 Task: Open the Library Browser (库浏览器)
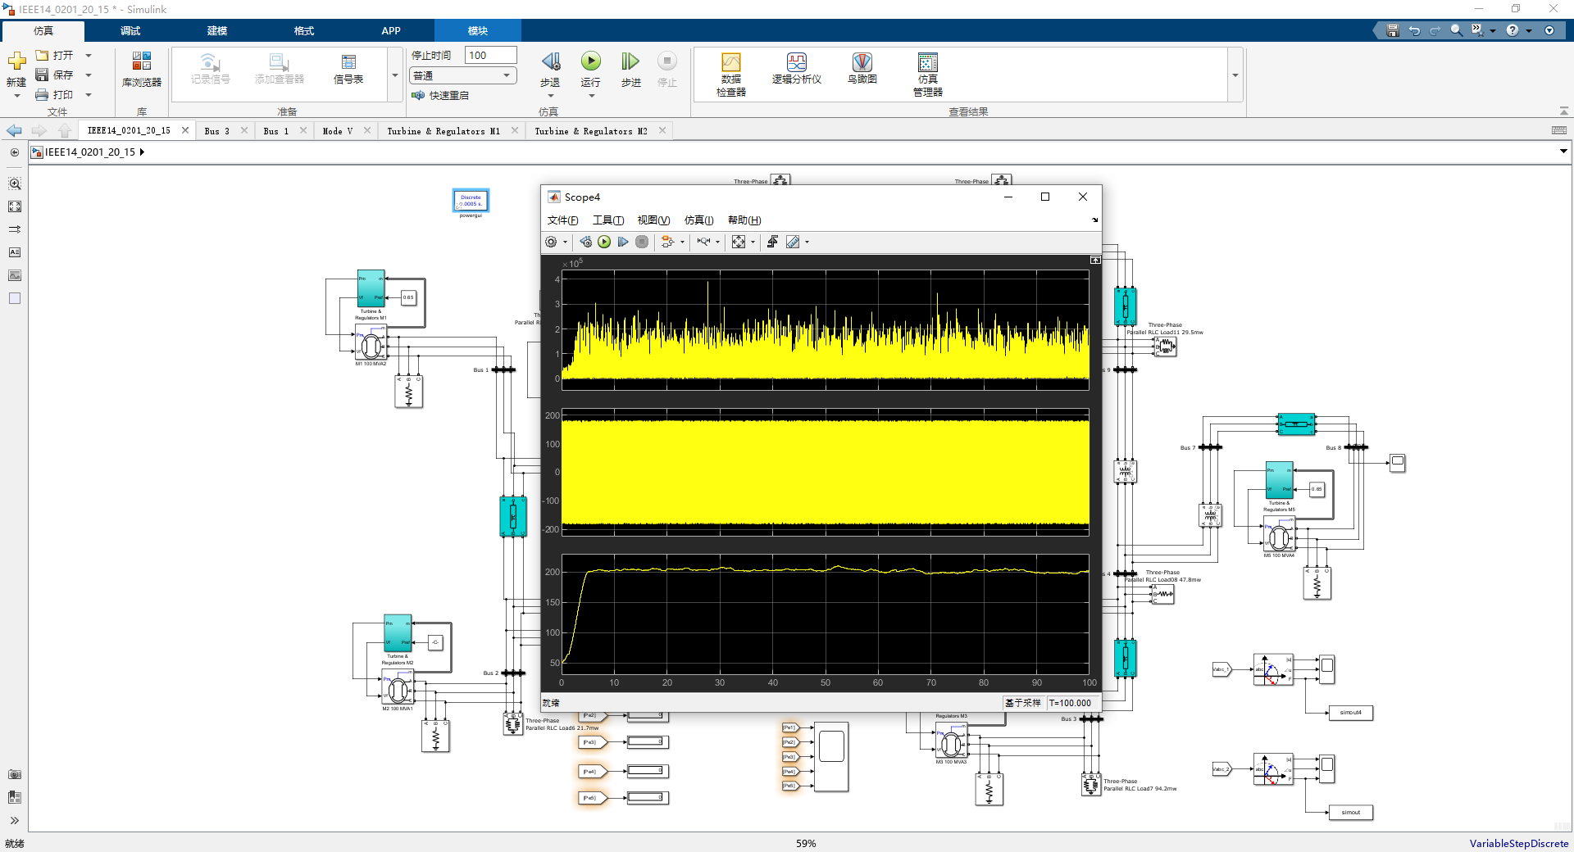142,70
